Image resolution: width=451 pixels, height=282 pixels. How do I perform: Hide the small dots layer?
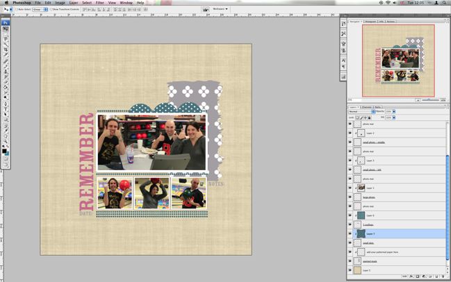(350, 243)
